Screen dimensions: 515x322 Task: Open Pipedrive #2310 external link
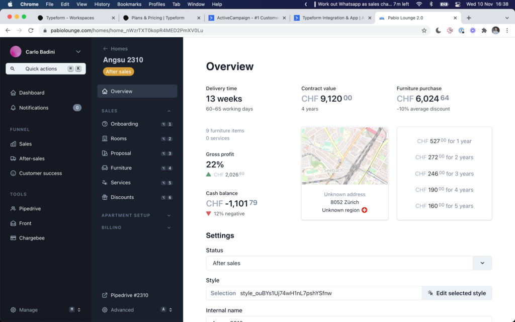point(125,295)
